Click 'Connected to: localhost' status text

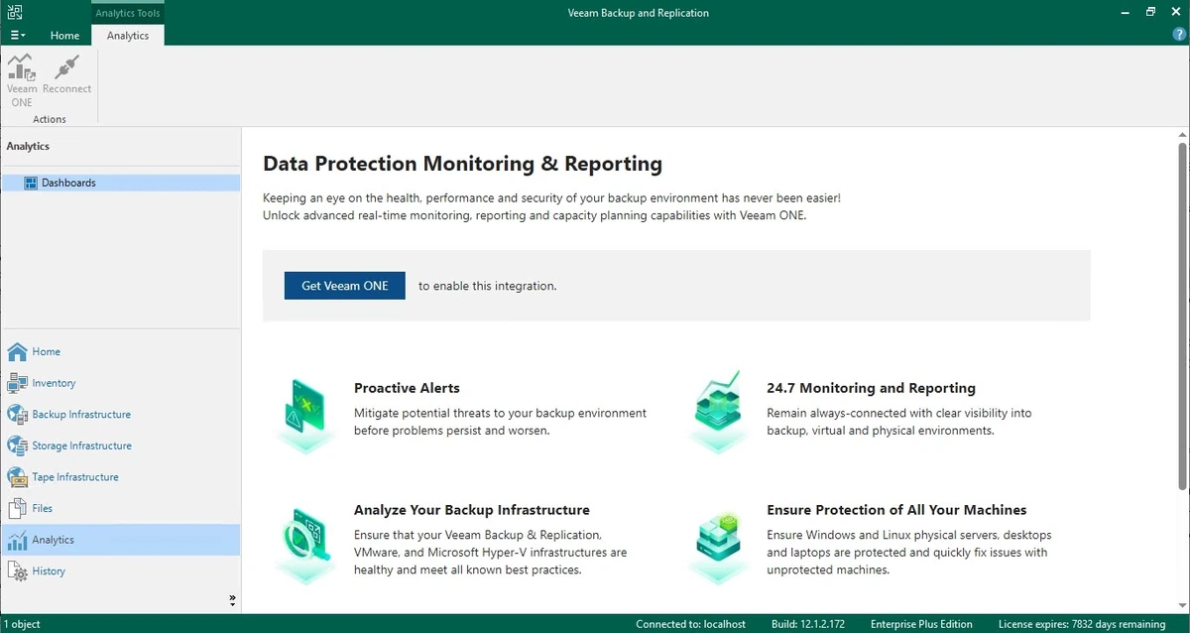[691, 624]
